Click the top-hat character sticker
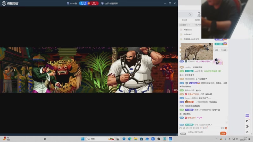 point(218,62)
